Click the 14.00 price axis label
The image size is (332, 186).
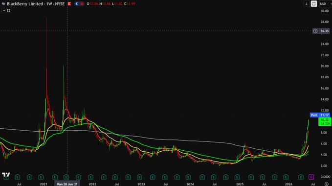[324, 99]
